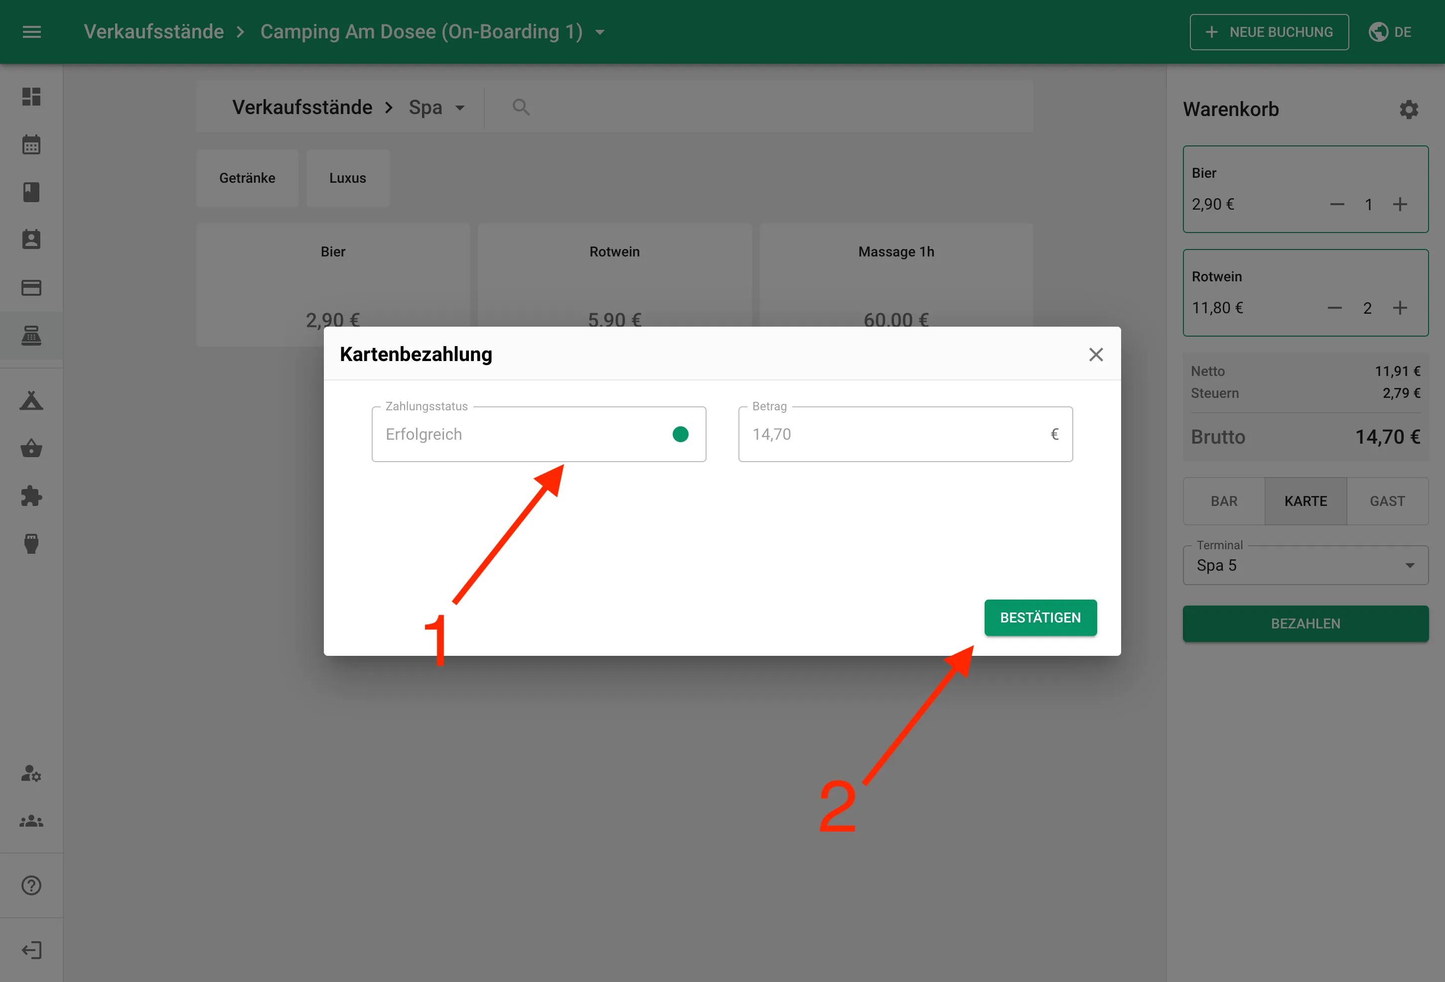Image resolution: width=1445 pixels, height=982 pixels.
Task: Select BAR payment method
Action: pos(1224,501)
